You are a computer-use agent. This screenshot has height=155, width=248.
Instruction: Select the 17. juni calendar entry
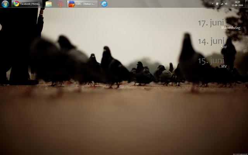[x=211, y=23]
